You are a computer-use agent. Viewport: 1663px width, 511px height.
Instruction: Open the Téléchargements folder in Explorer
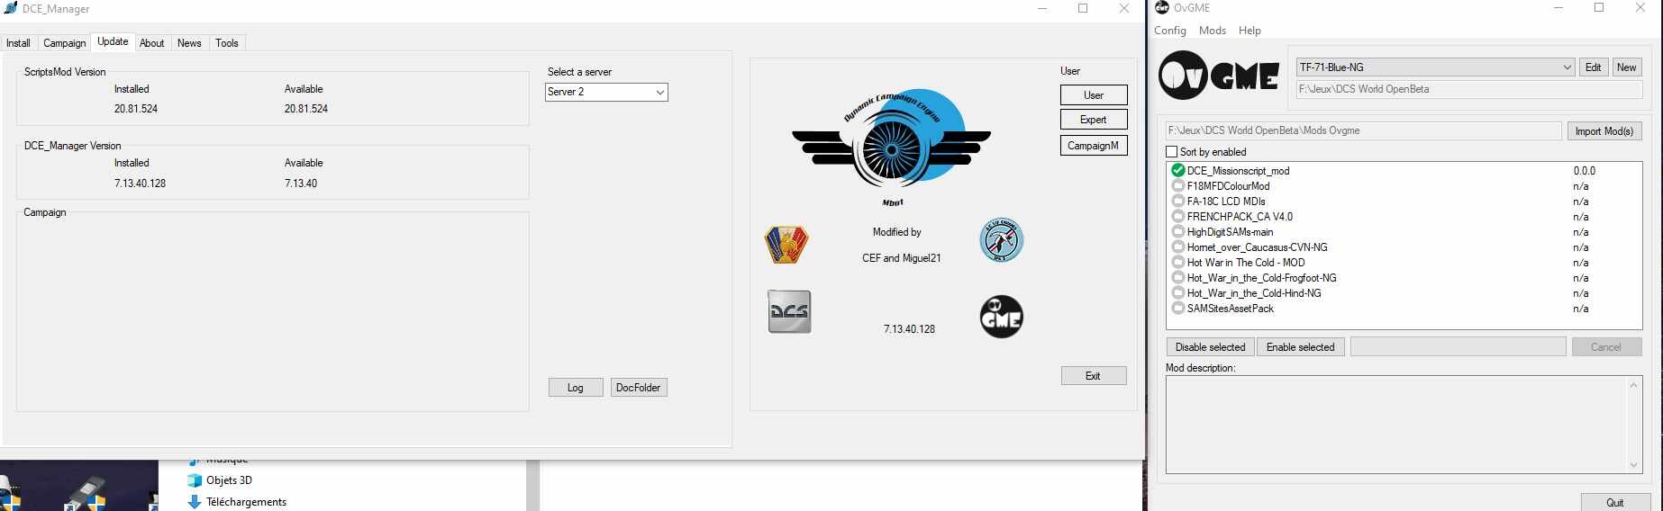coord(237,502)
